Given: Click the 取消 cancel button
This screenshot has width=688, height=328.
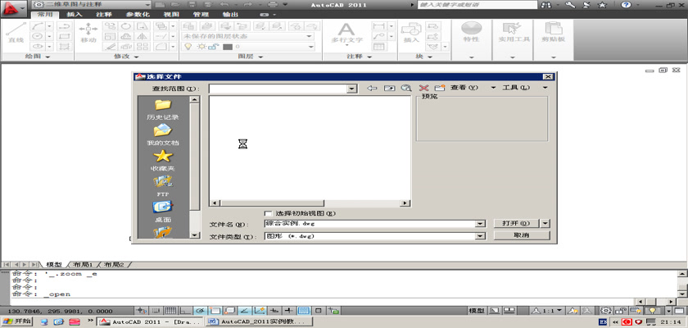Looking at the screenshot, I should pos(521,235).
